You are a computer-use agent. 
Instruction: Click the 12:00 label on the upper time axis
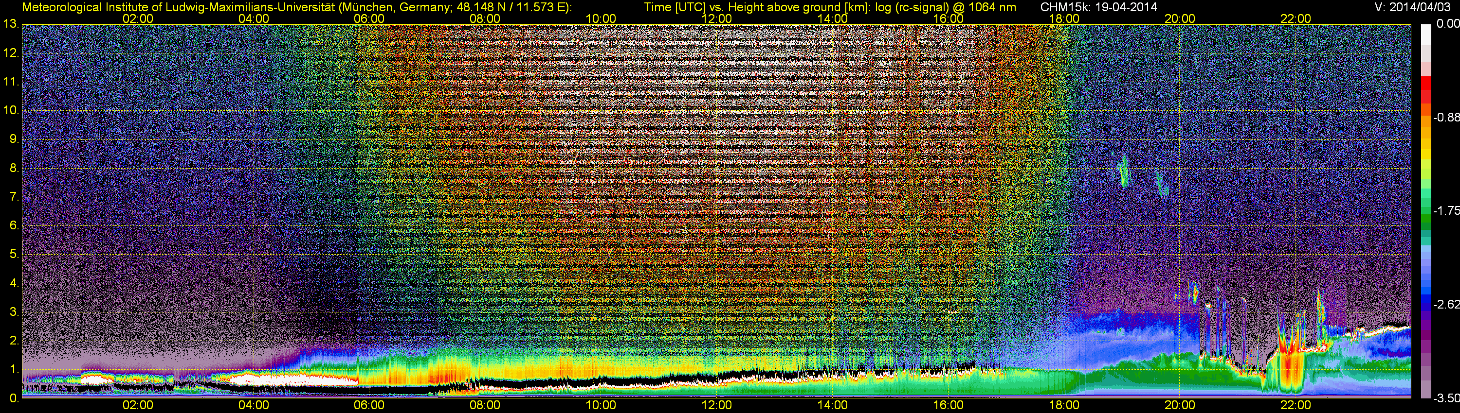point(716,18)
